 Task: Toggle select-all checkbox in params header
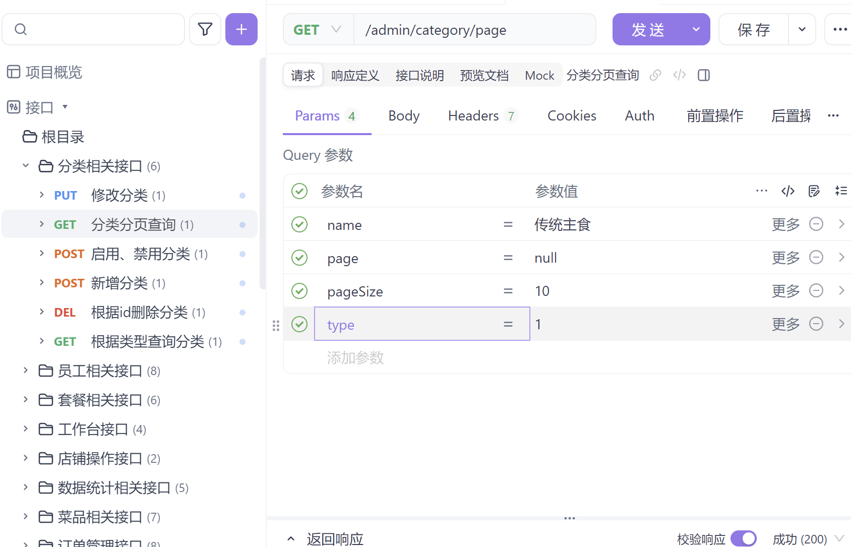click(x=299, y=191)
